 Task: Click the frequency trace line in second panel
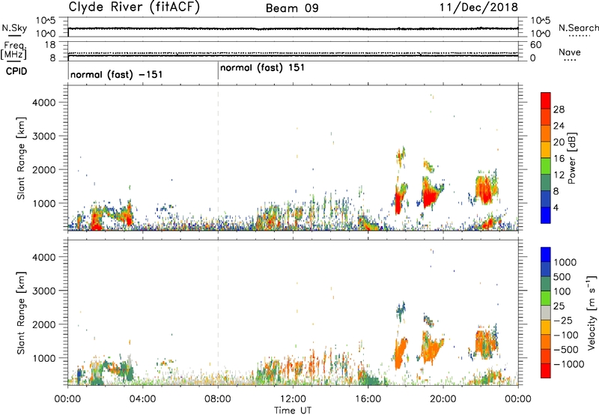293,55
